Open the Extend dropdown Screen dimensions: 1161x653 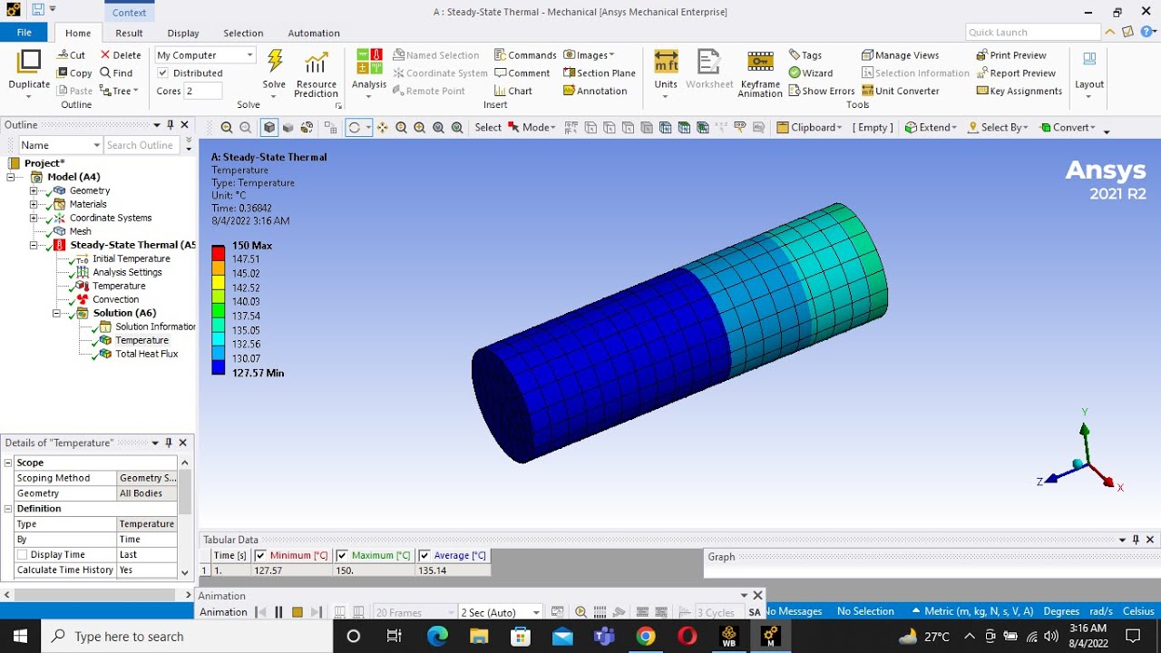tap(931, 128)
